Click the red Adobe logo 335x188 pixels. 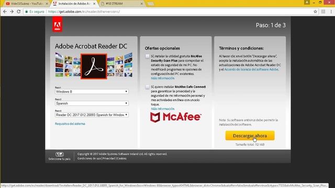(x=58, y=25)
